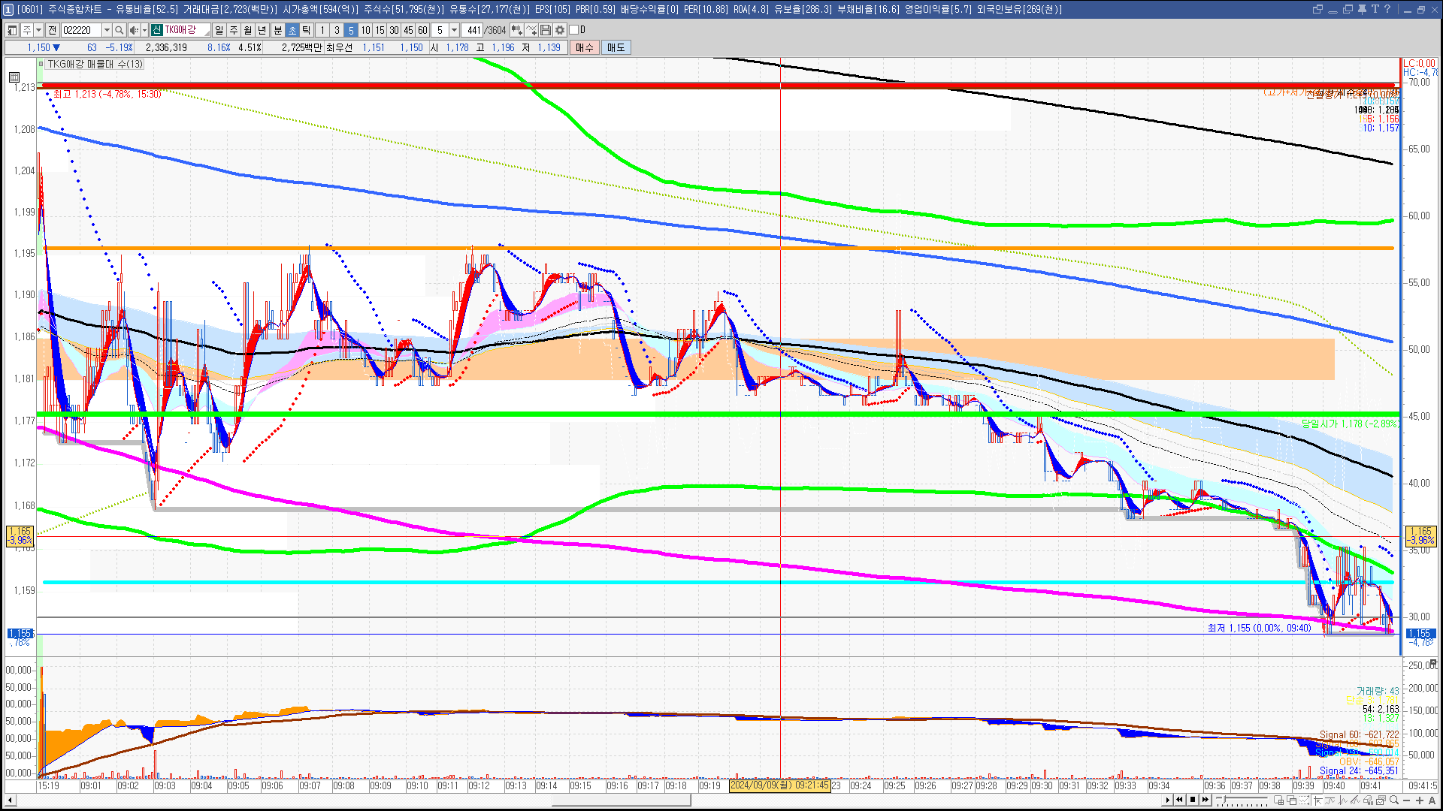Select the 일 (daily) period toggle
1443x811 pixels.
(219, 30)
